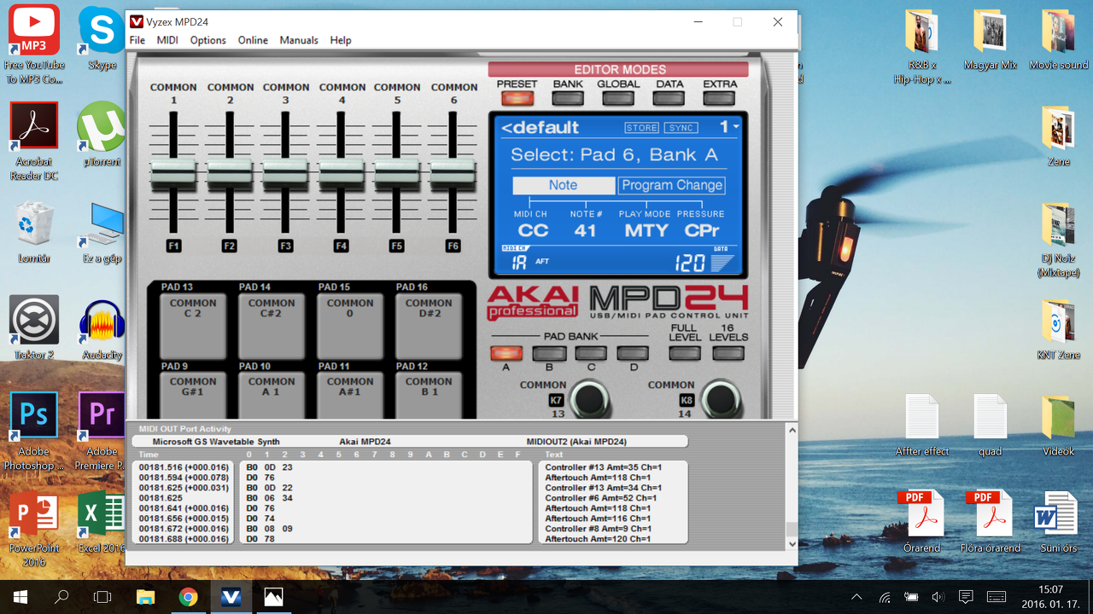Image resolution: width=1093 pixels, height=614 pixels.
Task: Click the K8 rotary knob
Action: (x=719, y=398)
